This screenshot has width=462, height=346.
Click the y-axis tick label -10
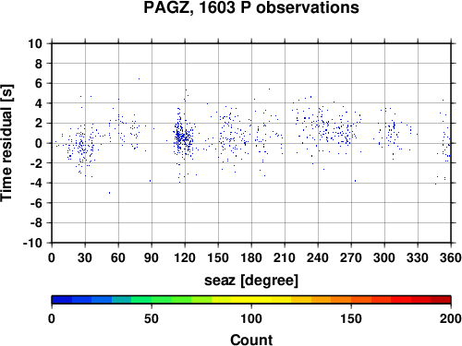click(32, 243)
